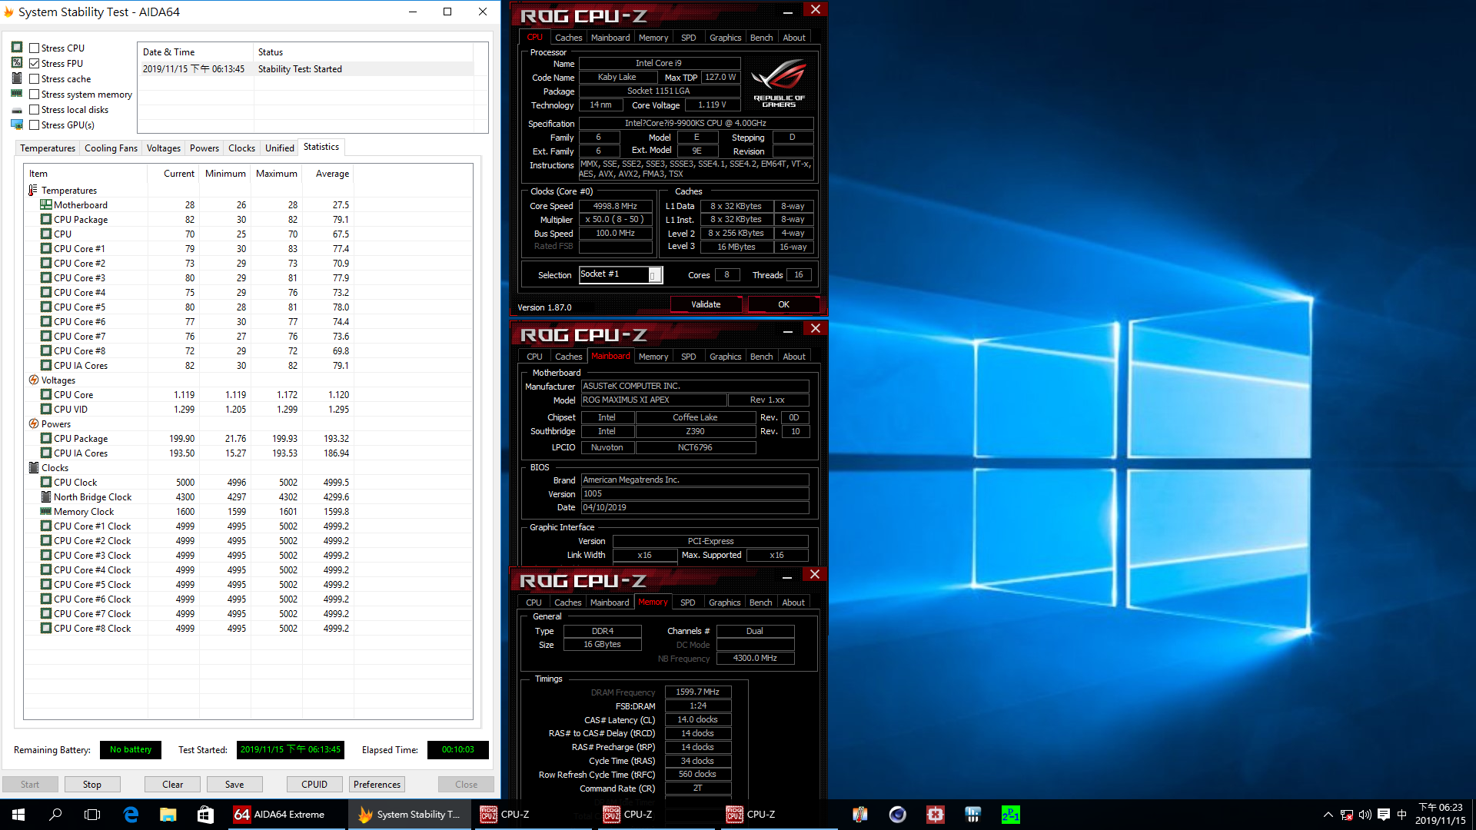Click Maximum column header
Screen dimensions: 1476x830
click(x=277, y=174)
